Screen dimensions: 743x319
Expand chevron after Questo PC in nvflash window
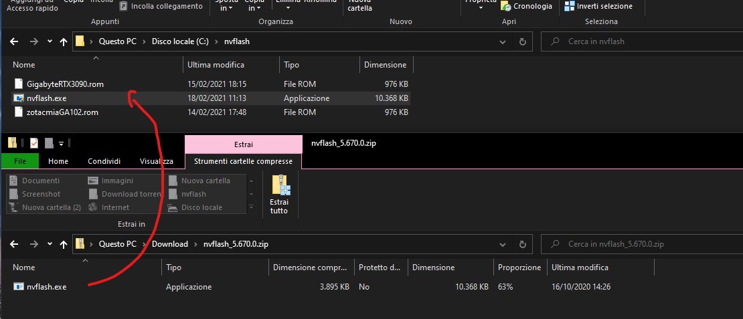click(x=144, y=41)
